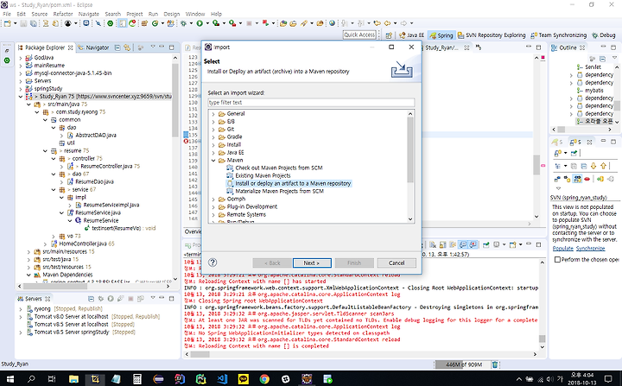Run garbage collector trash icon
Screen dimensions: 622x386
click(x=495, y=364)
